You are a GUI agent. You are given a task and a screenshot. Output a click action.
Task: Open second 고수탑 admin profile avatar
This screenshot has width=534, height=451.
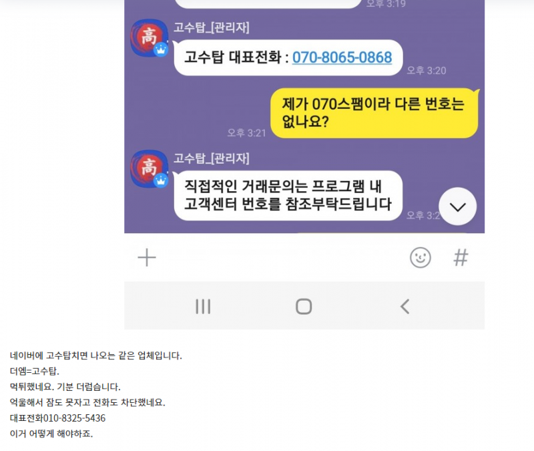click(149, 169)
